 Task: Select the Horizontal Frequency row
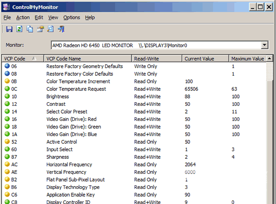tap(134, 164)
